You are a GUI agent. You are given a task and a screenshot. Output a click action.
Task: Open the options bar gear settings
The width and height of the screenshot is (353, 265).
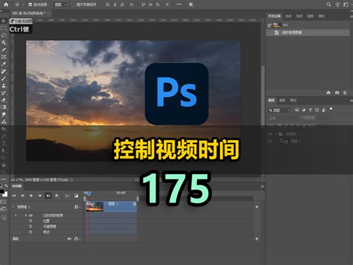(191, 4)
